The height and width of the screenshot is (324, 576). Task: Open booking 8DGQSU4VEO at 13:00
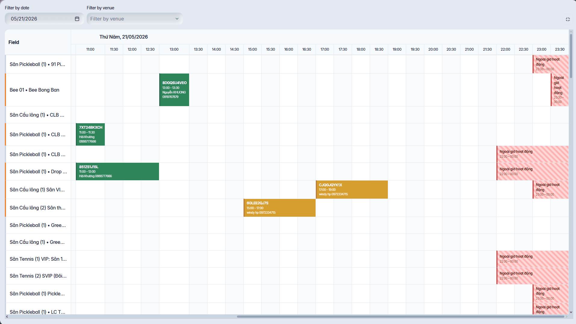(x=174, y=90)
